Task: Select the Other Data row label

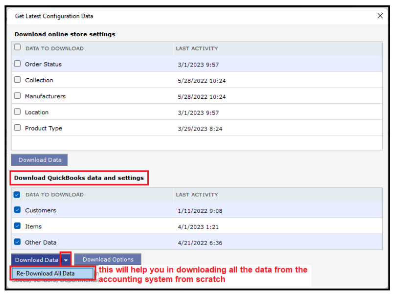Action: click(x=41, y=243)
